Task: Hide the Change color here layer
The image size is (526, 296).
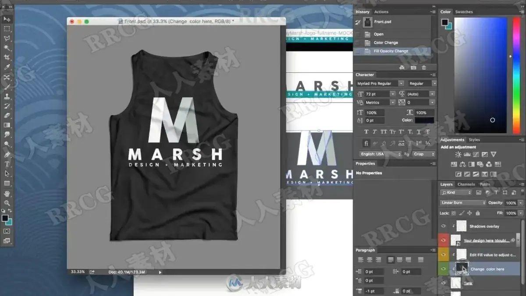Action: (x=444, y=269)
